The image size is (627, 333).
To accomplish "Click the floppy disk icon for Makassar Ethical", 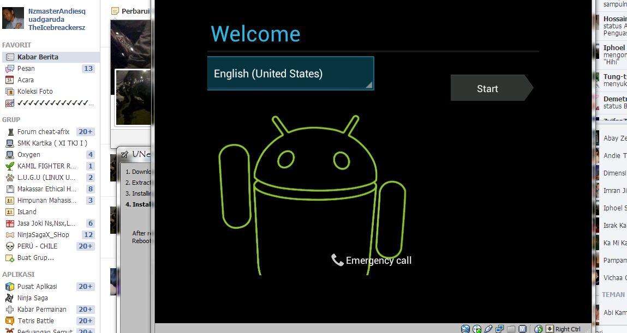I will click(x=10, y=189).
